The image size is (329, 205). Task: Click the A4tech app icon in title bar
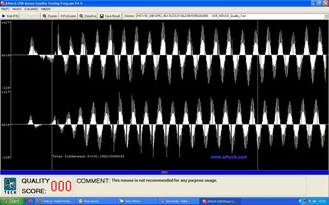(x=3, y=3)
